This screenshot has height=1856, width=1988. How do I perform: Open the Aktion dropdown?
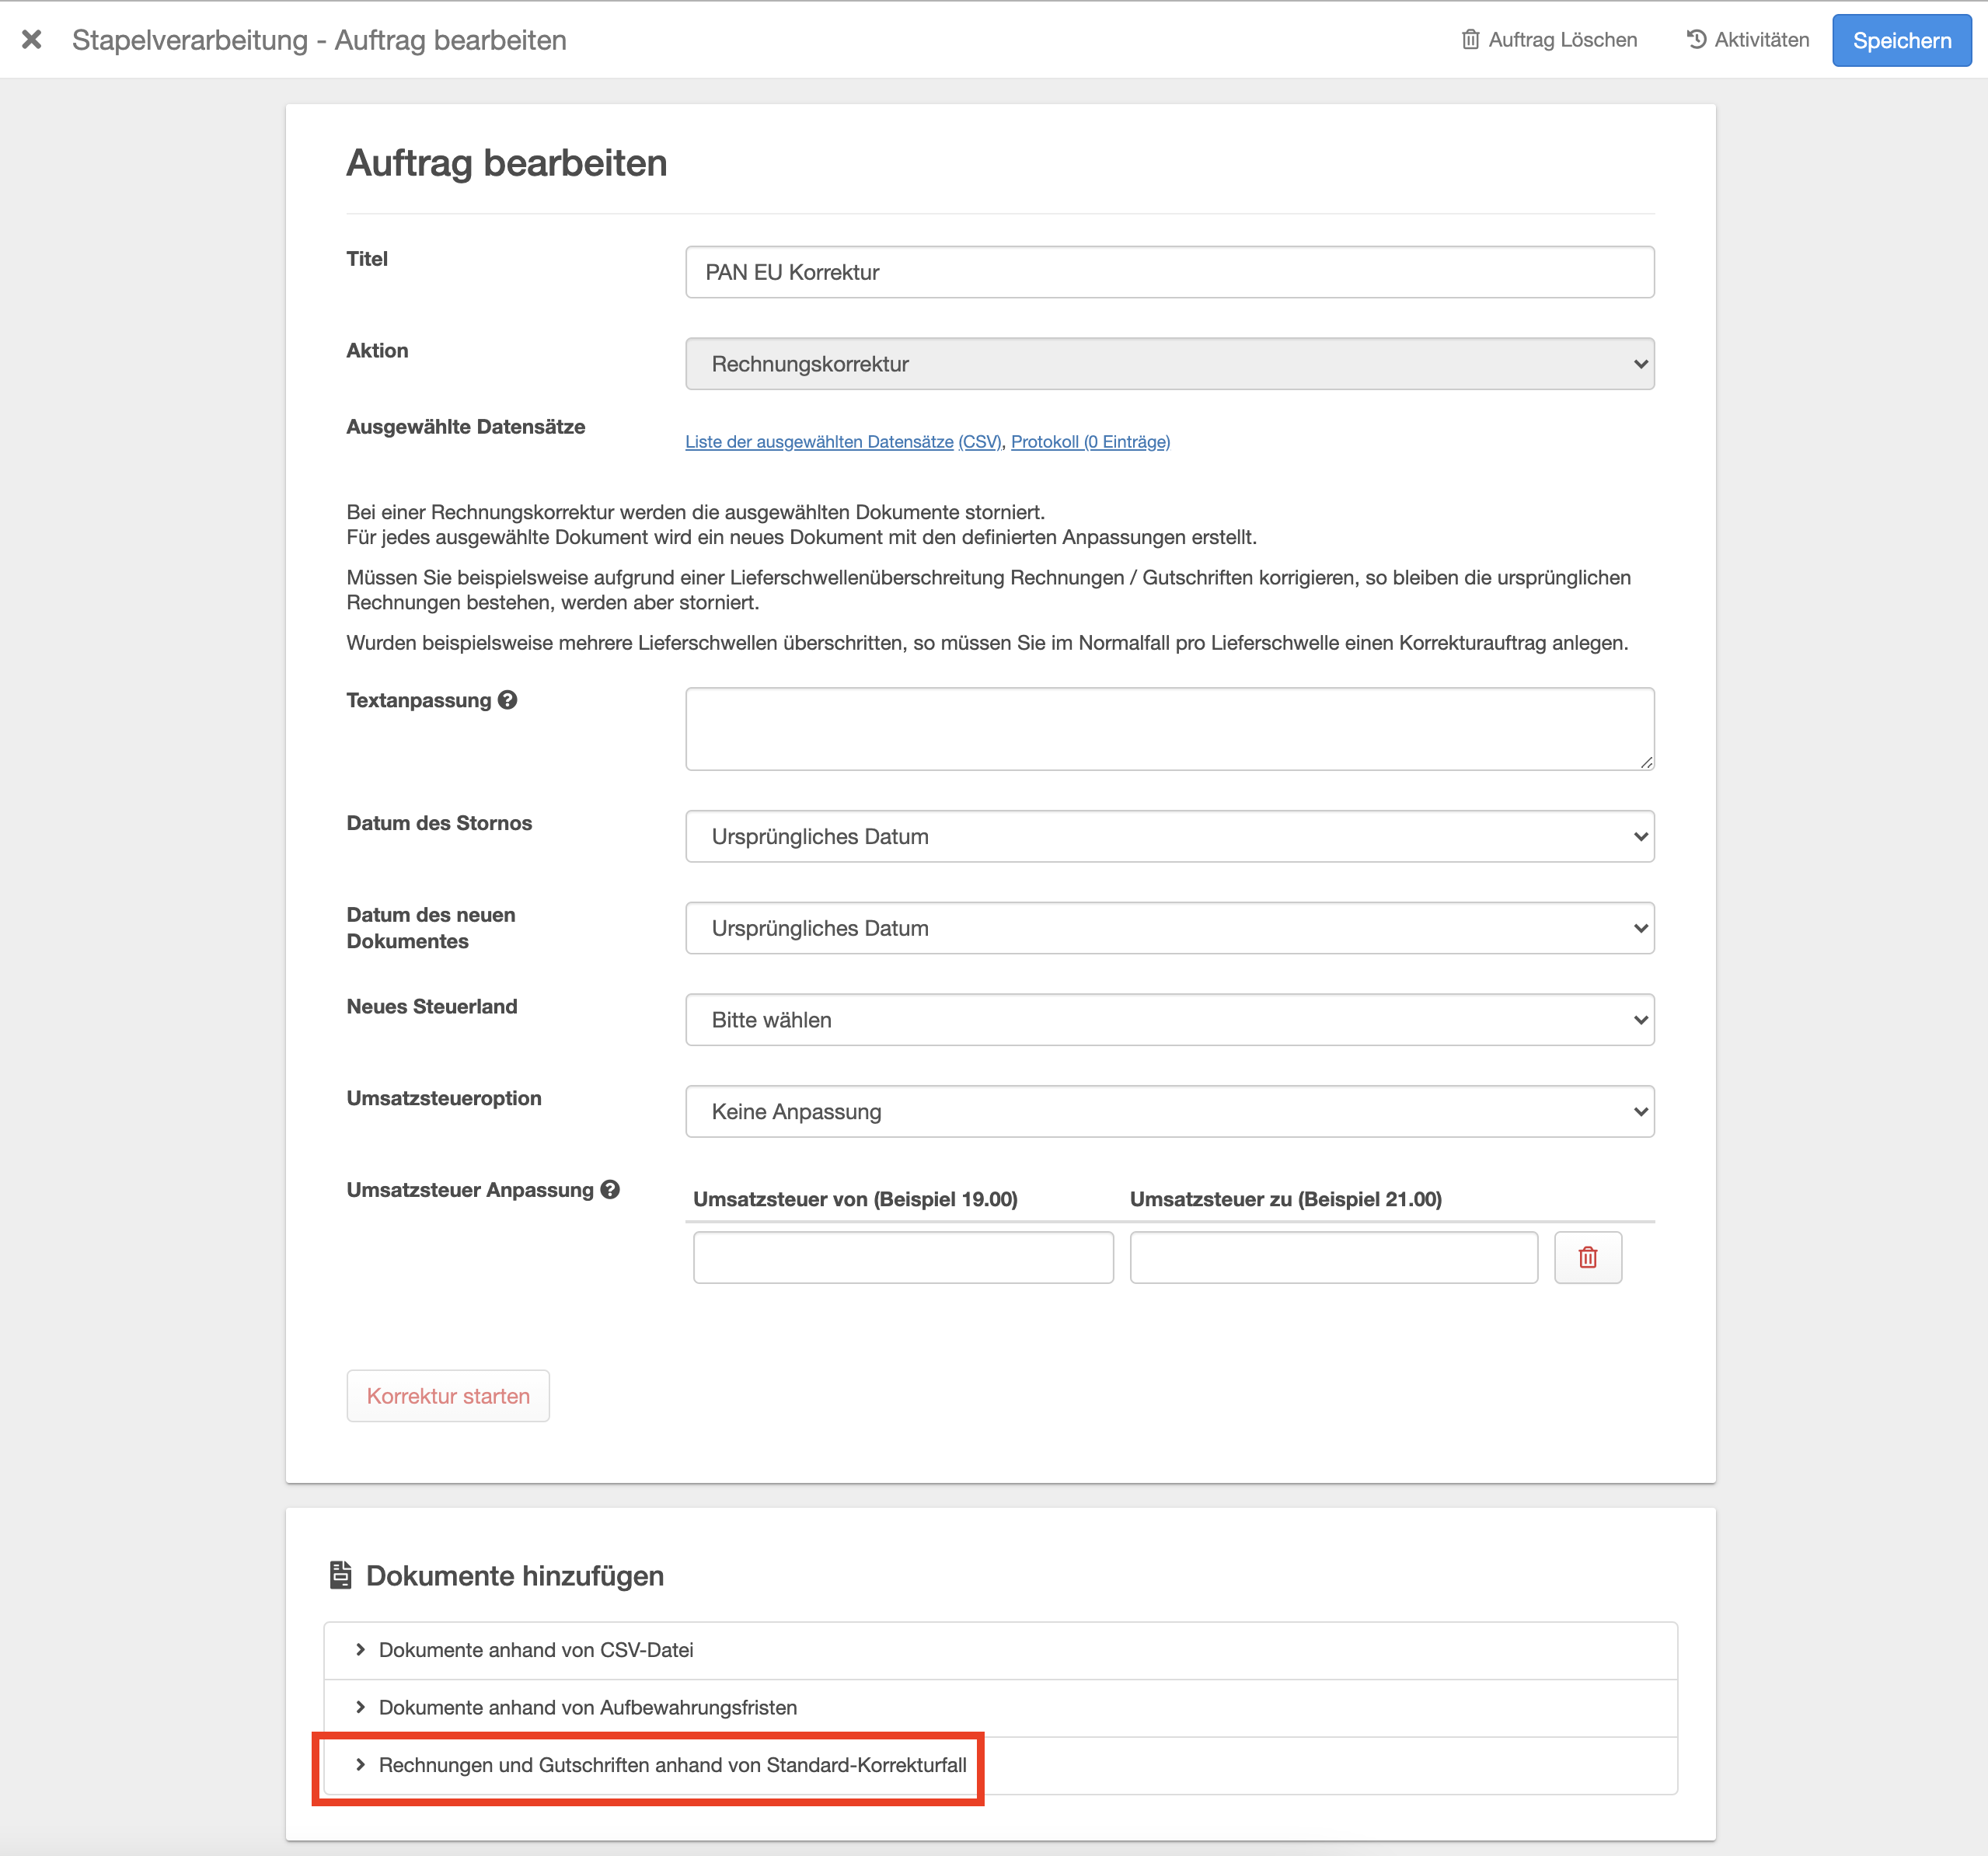tap(1169, 364)
